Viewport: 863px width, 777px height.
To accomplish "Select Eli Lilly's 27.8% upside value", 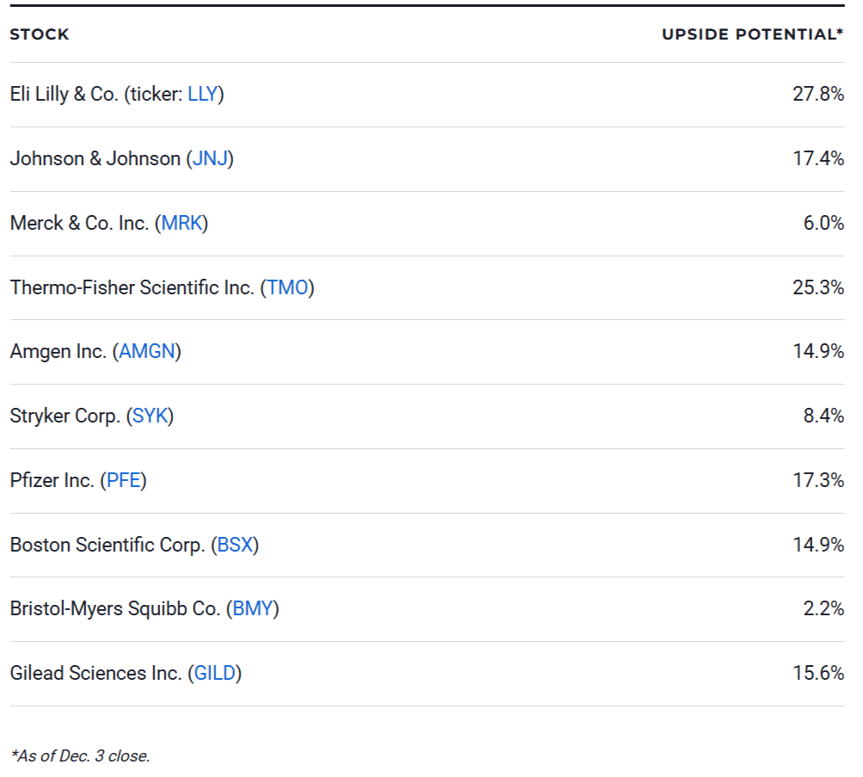I will pos(817,95).
